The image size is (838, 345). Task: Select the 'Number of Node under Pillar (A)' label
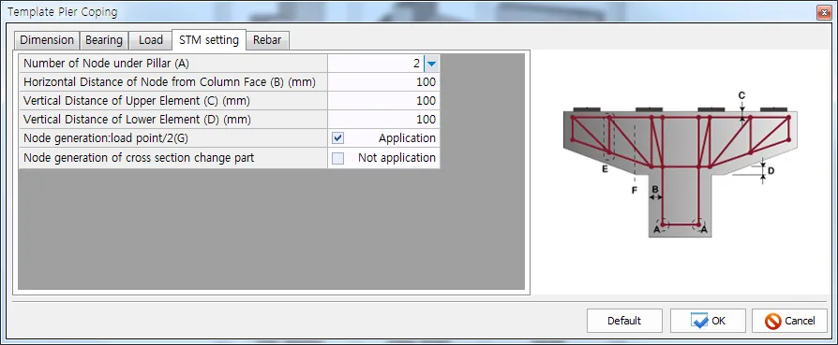[x=106, y=64]
